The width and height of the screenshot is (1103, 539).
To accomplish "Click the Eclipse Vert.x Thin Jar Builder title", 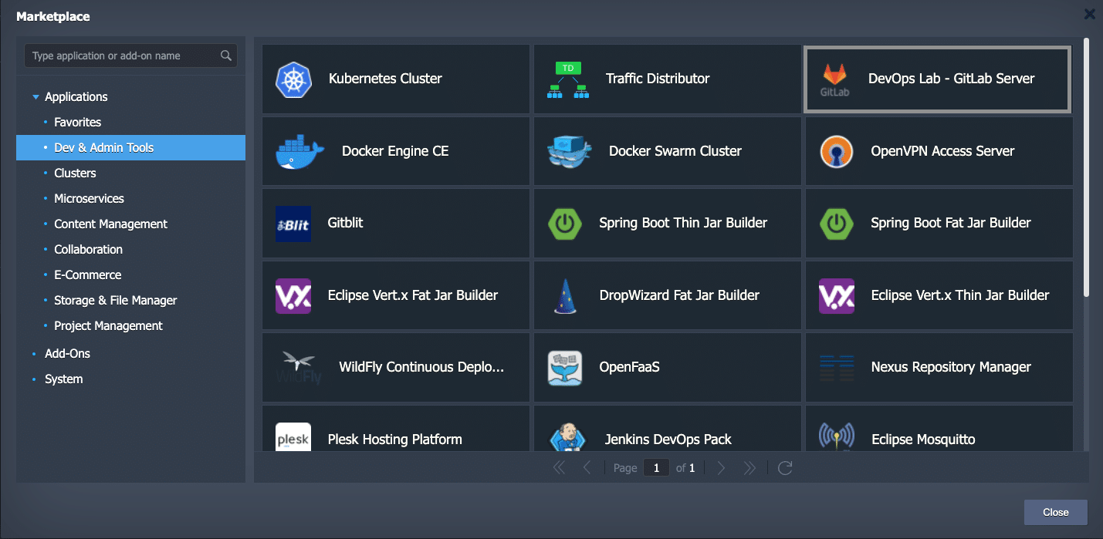I will (x=960, y=295).
